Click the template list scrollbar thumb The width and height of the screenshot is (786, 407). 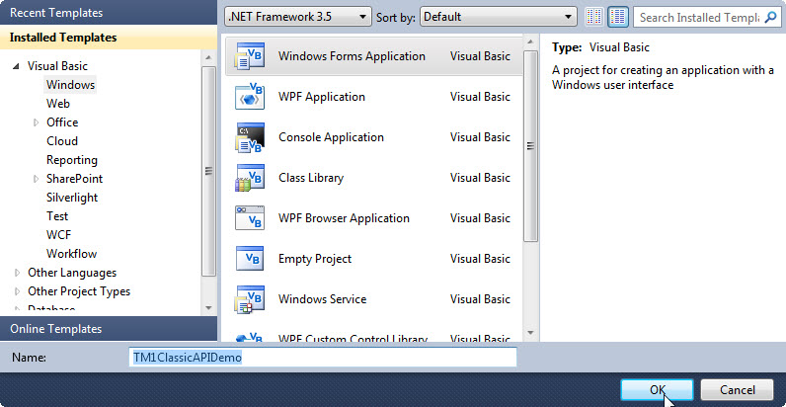tap(530, 146)
